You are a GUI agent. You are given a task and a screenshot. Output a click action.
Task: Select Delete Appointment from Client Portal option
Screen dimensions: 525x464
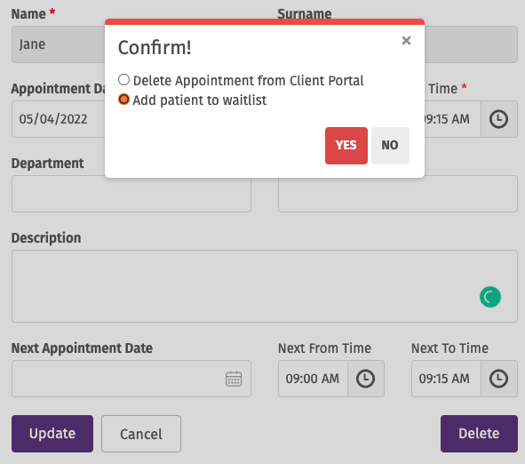[123, 80]
